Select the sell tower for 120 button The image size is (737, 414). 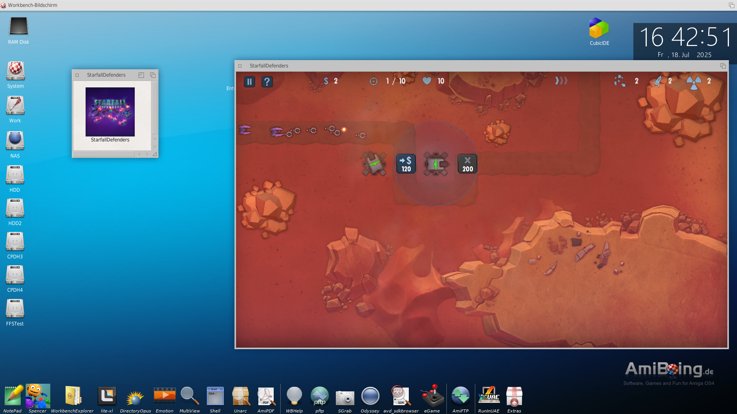pos(406,164)
